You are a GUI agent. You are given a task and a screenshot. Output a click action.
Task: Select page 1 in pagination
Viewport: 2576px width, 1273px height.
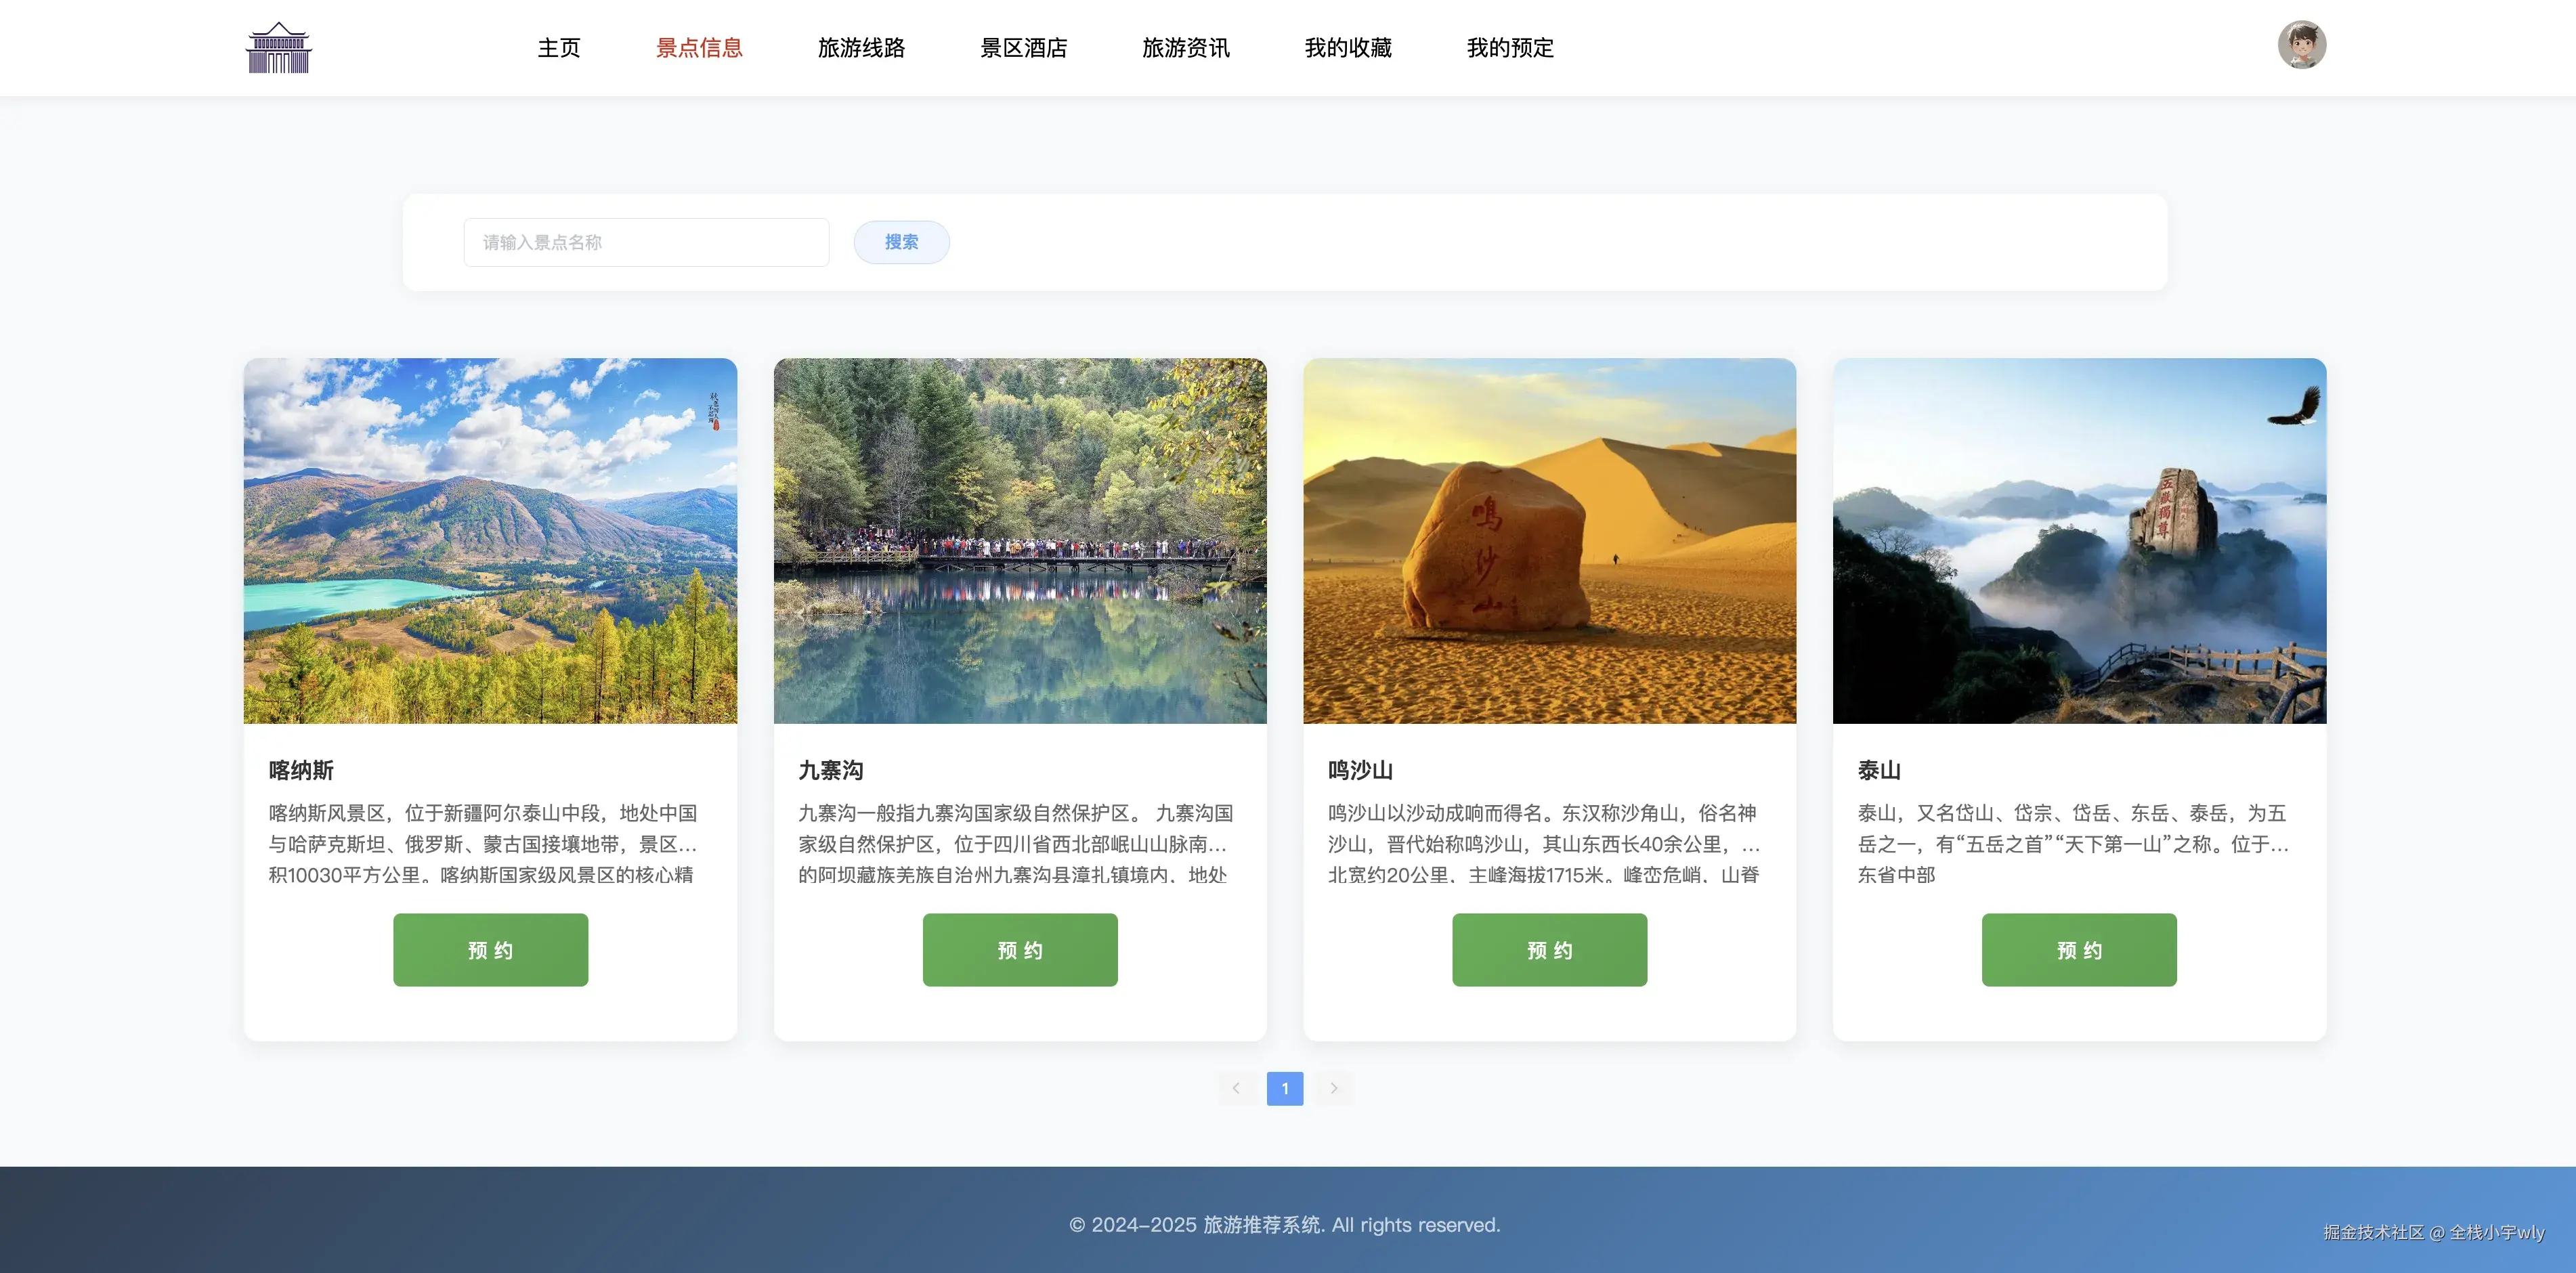[1284, 1088]
